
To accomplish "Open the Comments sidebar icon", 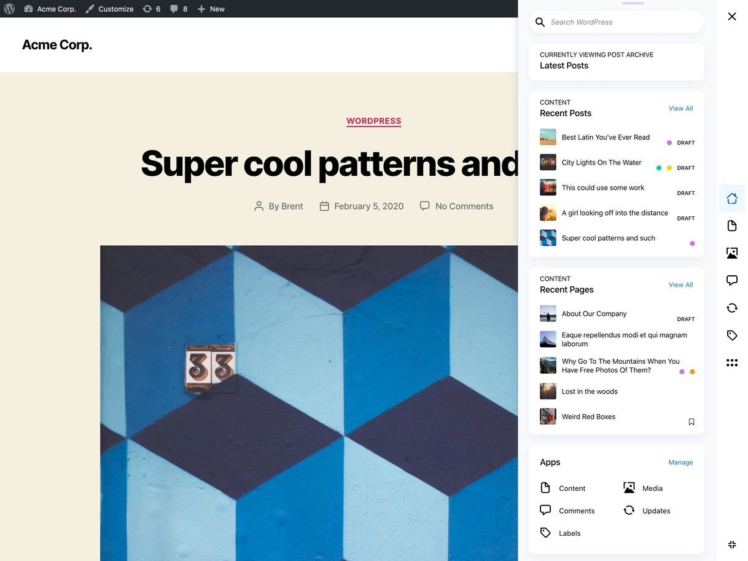I will 731,280.
